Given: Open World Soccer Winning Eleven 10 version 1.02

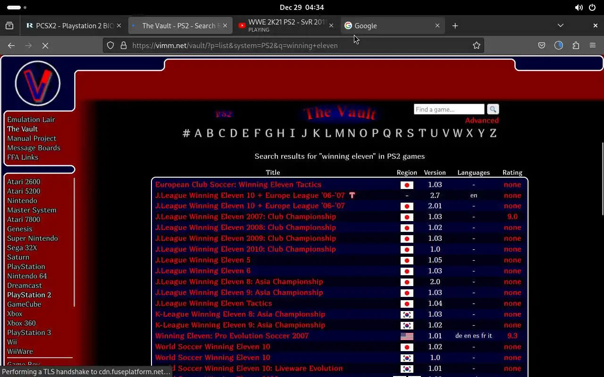Looking at the screenshot, I should pos(213,346).
